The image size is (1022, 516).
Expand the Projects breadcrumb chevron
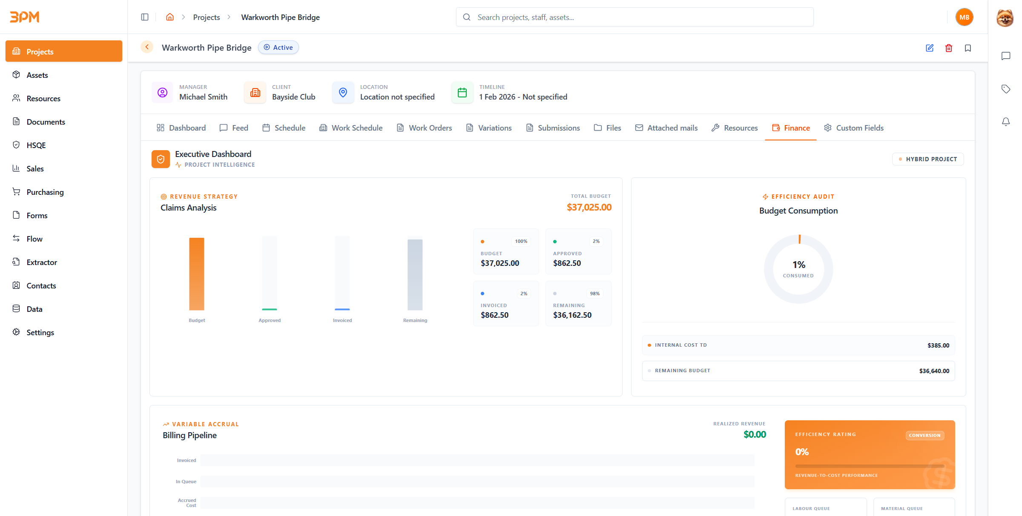pos(229,17)
